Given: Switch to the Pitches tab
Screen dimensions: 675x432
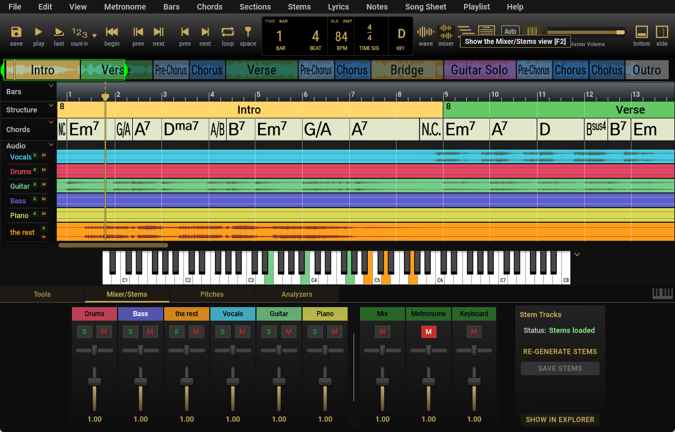Looking at the screenshot, I should [x=212, y=294].
